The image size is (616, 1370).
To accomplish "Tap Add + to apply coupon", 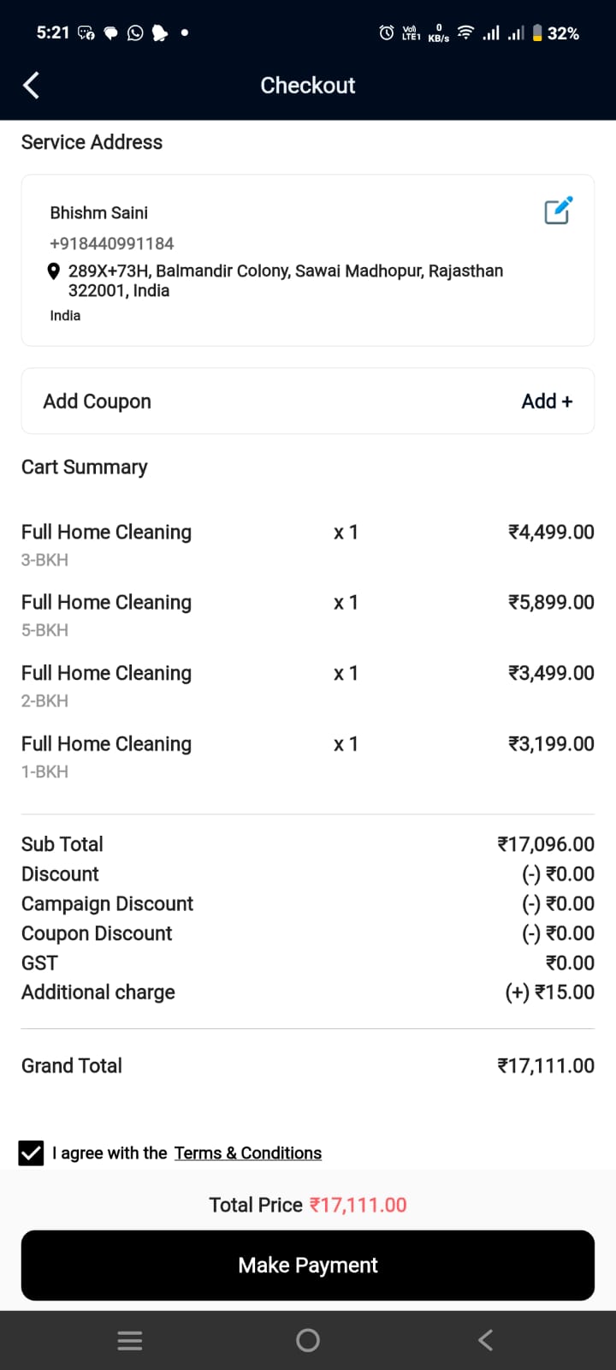I will (547, 402).
